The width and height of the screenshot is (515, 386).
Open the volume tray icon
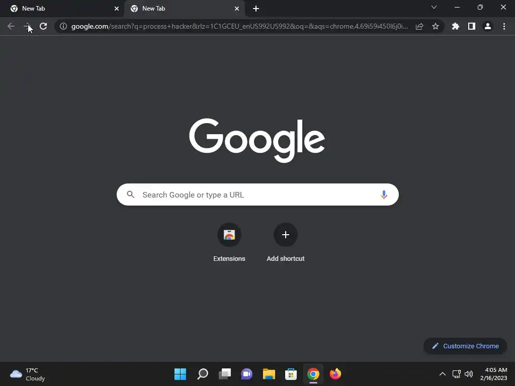(469, 374)
